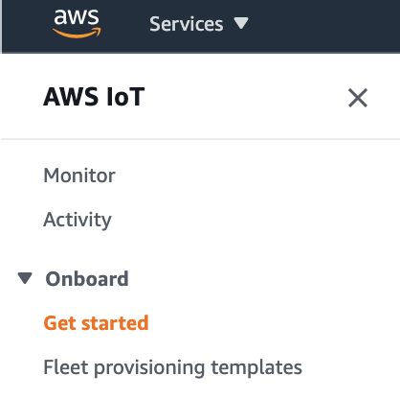Click the Onboard section heading
Image resolution: width=400 pixels, height=399 pixels.
point(87,278)
